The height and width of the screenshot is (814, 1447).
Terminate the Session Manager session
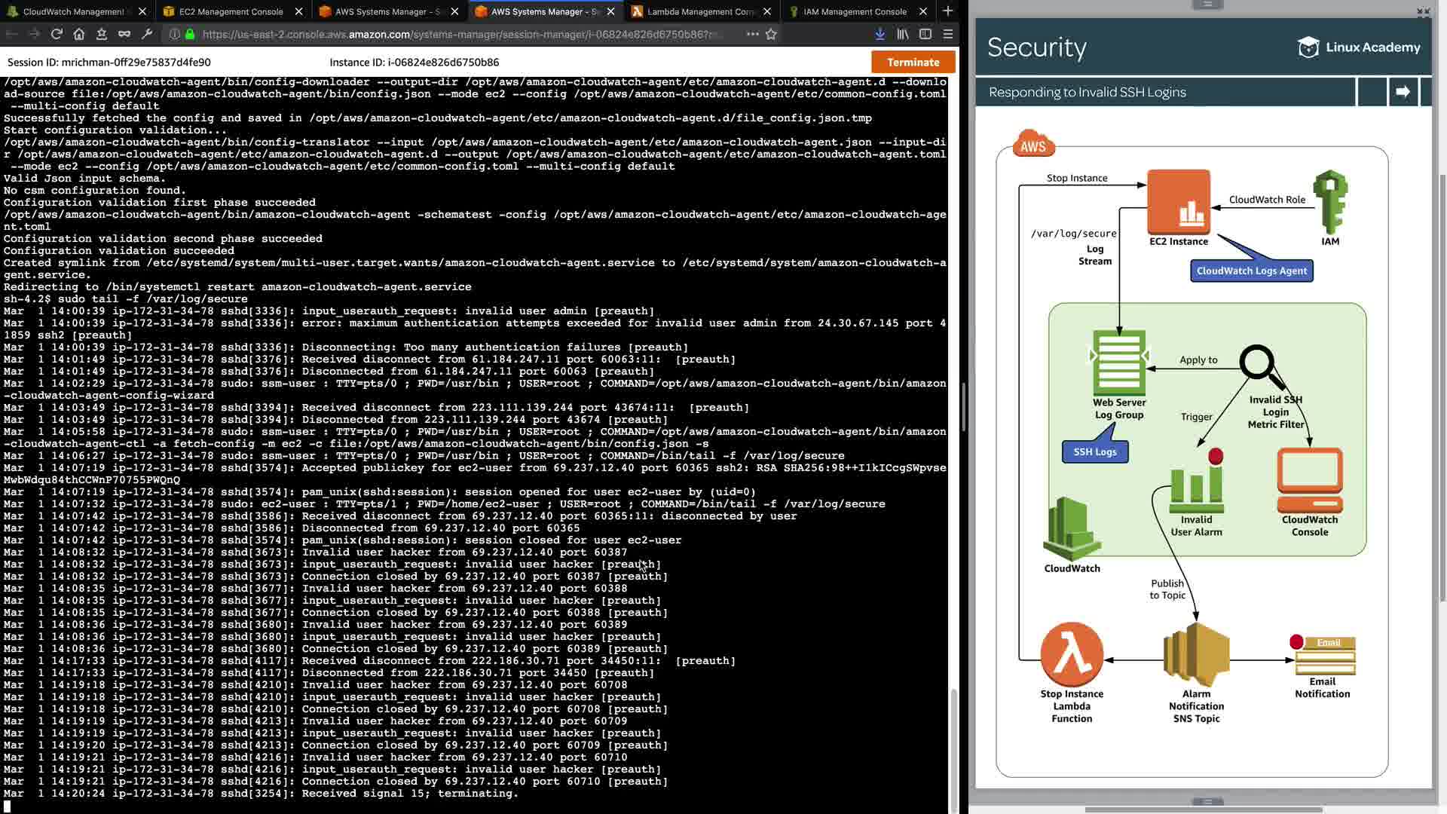(913, 63)
